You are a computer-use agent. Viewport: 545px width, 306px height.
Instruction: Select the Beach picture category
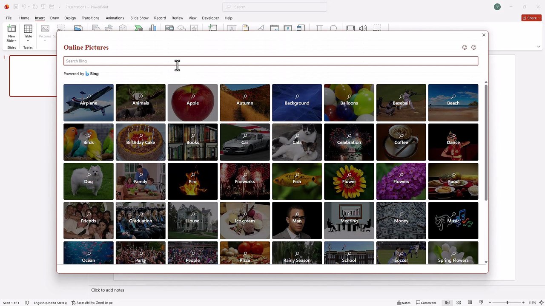(x=453, y=102)
